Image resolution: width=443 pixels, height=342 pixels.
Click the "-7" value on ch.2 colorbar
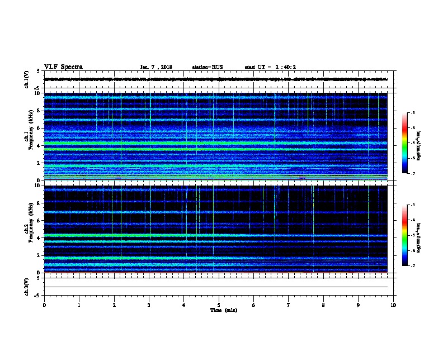pyautogui.click(x=412, y=265)
